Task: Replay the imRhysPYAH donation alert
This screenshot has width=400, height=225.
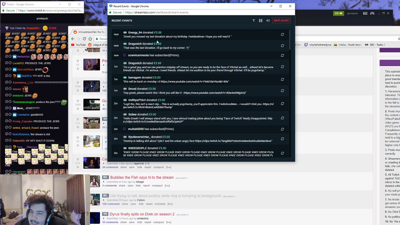Action: coord(282,104)
